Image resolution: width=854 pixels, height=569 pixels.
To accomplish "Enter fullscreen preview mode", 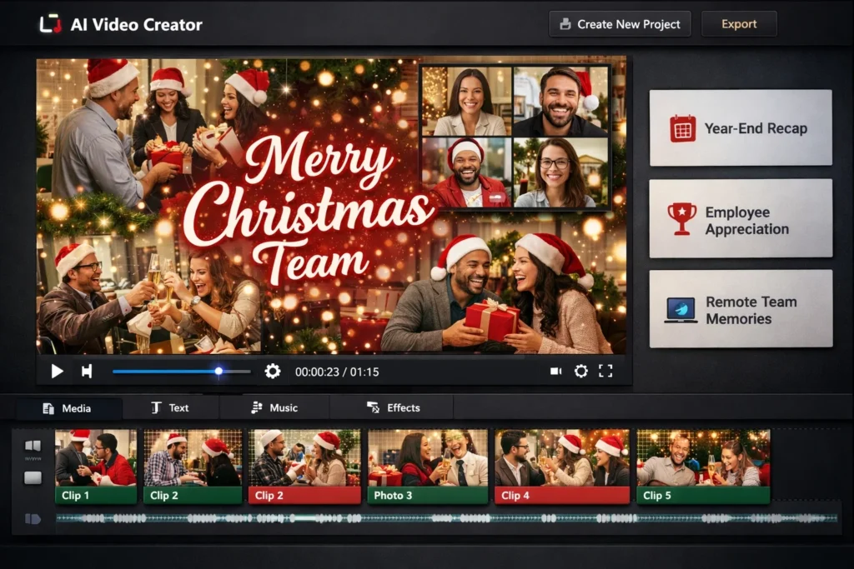I will pos(607,372).
